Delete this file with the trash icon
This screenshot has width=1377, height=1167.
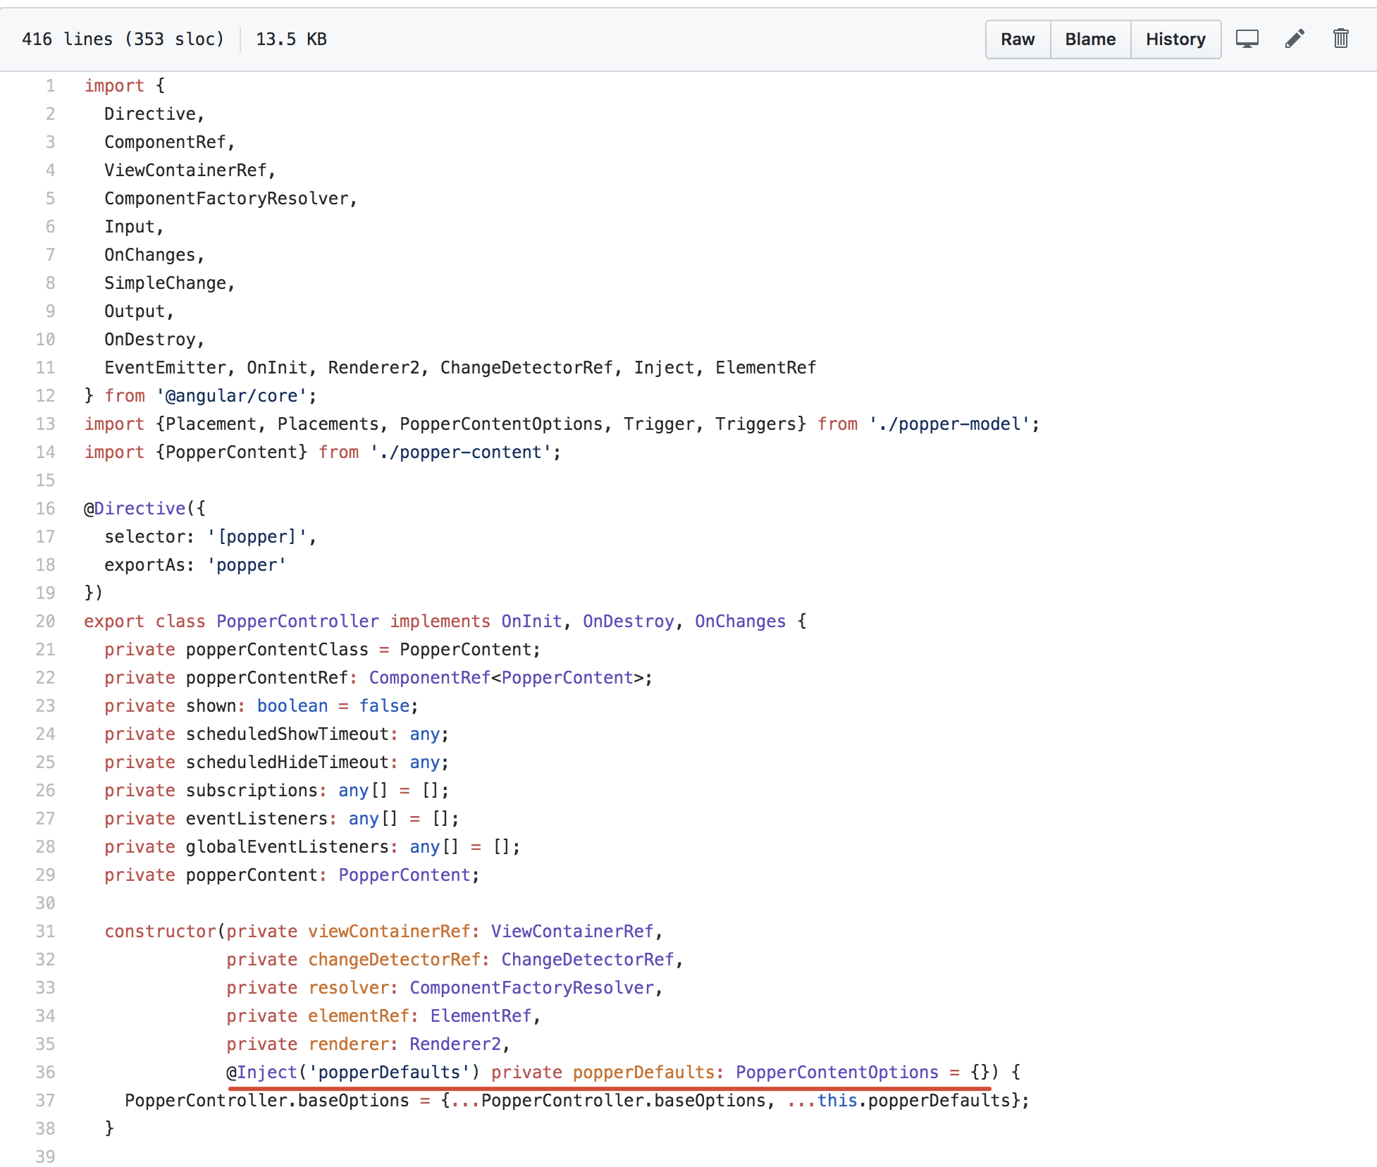pyautogui.click(x=1340, y=39)
